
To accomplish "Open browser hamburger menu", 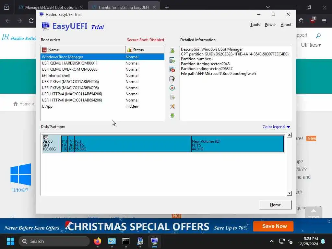I will (x=324, y=21).
